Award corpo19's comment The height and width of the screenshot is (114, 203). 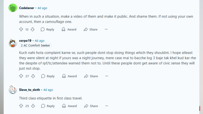[x=69, y=76]
